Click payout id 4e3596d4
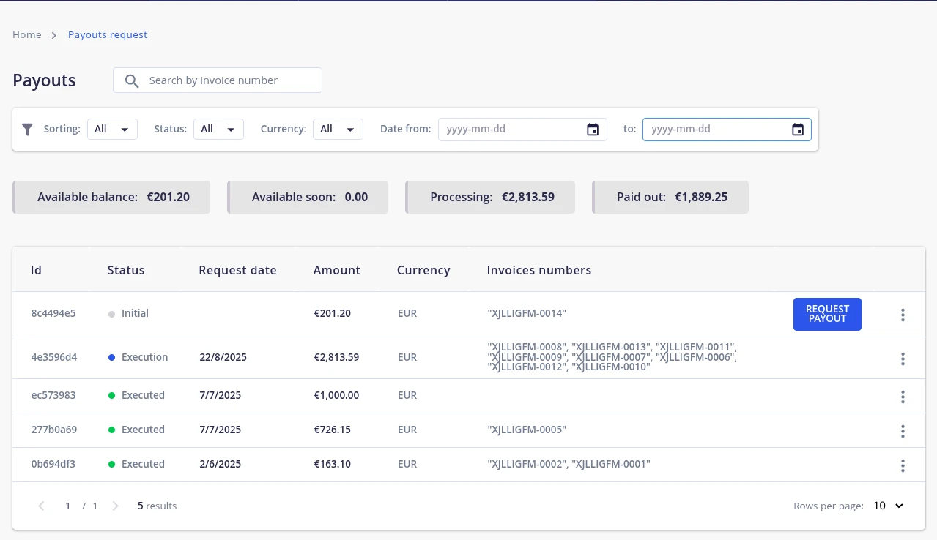This screenshot has width=937, height=540. (54, 357)
